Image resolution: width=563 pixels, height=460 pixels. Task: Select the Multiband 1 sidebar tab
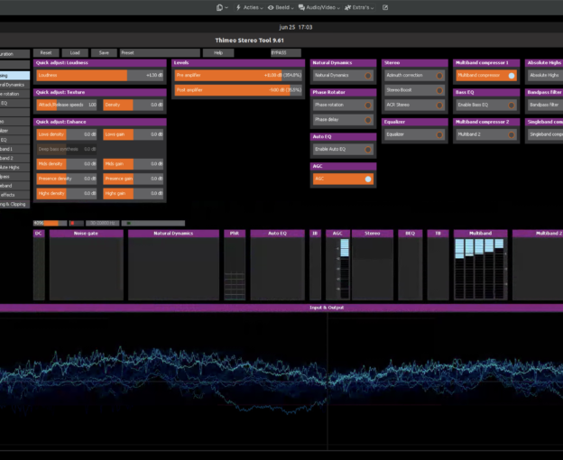(14, 149)
